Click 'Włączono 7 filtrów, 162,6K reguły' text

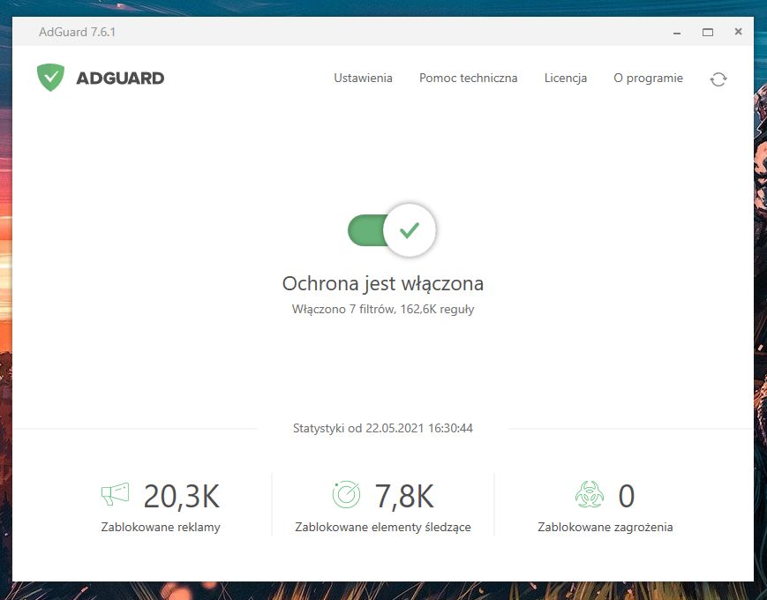(383, 309)
